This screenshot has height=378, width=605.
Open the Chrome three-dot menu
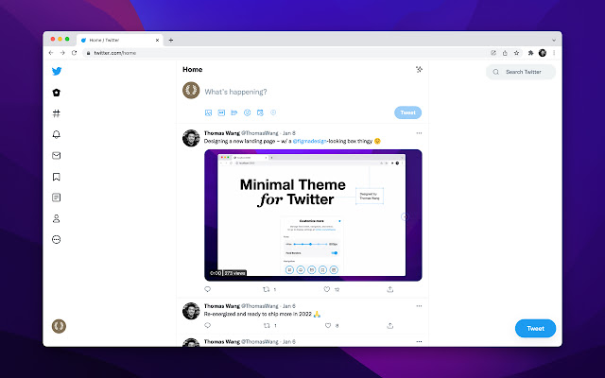pyautogui.click(x=554, y=53)
